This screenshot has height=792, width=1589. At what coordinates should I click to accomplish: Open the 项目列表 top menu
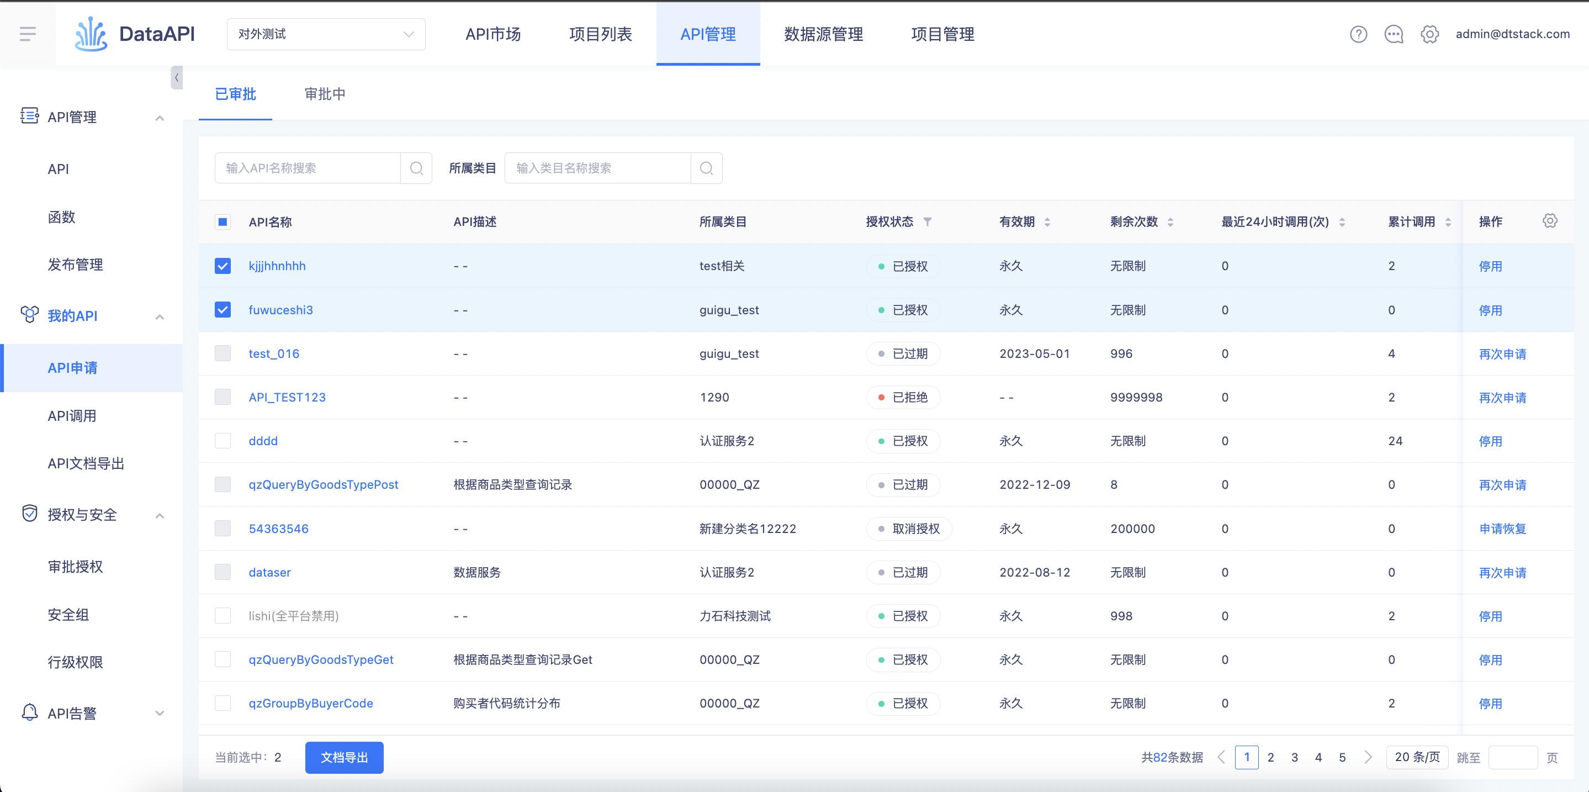[x=600, y=34]
